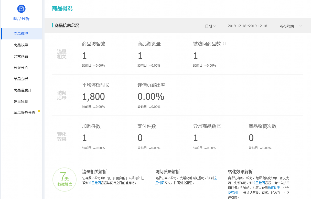Click 流量地图 link under 转化效果解析
This screenshot has width=311, height=199.
(x=259, y=183)
